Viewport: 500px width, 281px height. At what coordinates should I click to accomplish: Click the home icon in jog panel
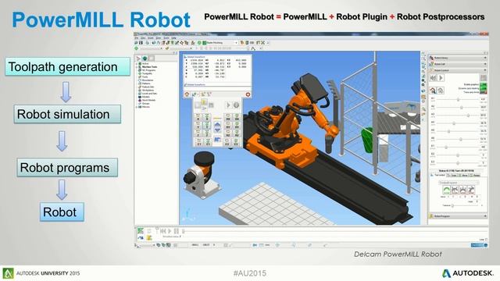click(x=187, y=94)
